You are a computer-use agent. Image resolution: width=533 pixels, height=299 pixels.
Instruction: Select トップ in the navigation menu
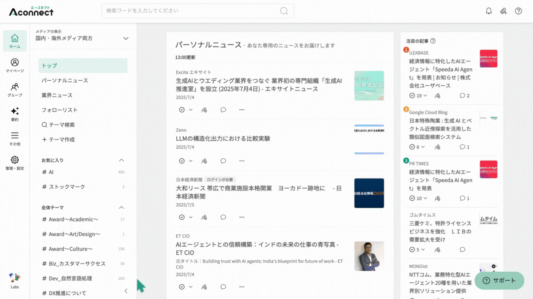[83, 66]
